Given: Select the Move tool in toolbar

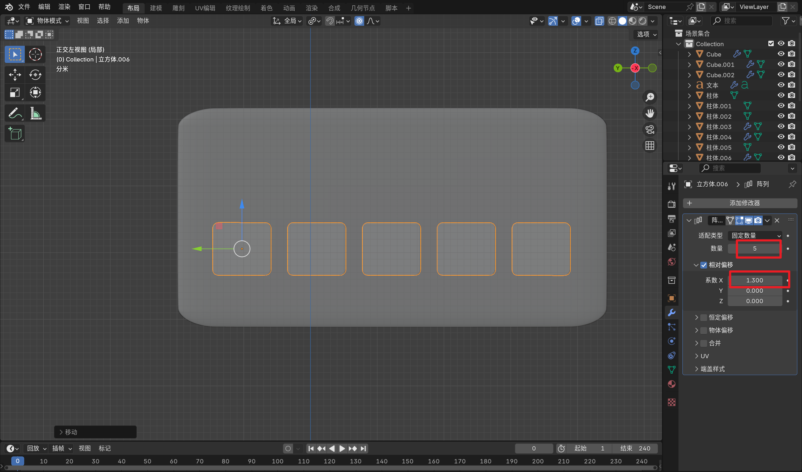Looking at the screenshot, I should [x=15, y=75].
